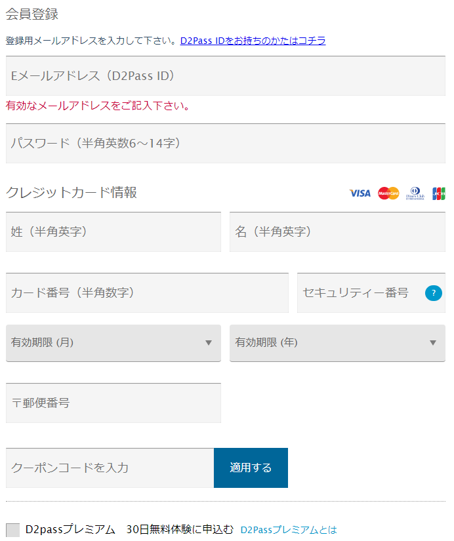Click the arrow on the 有効期限 (年) selector
The height and width of the screenshot is (541, 454).
click(x=433, y=343)
